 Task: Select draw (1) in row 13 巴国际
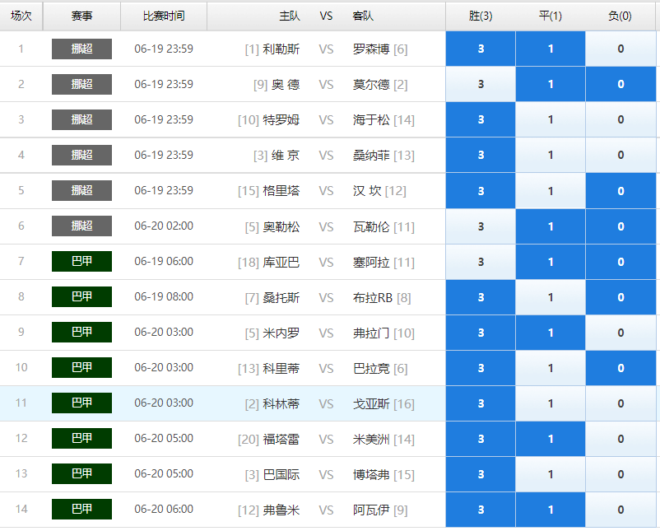[551, 474]
